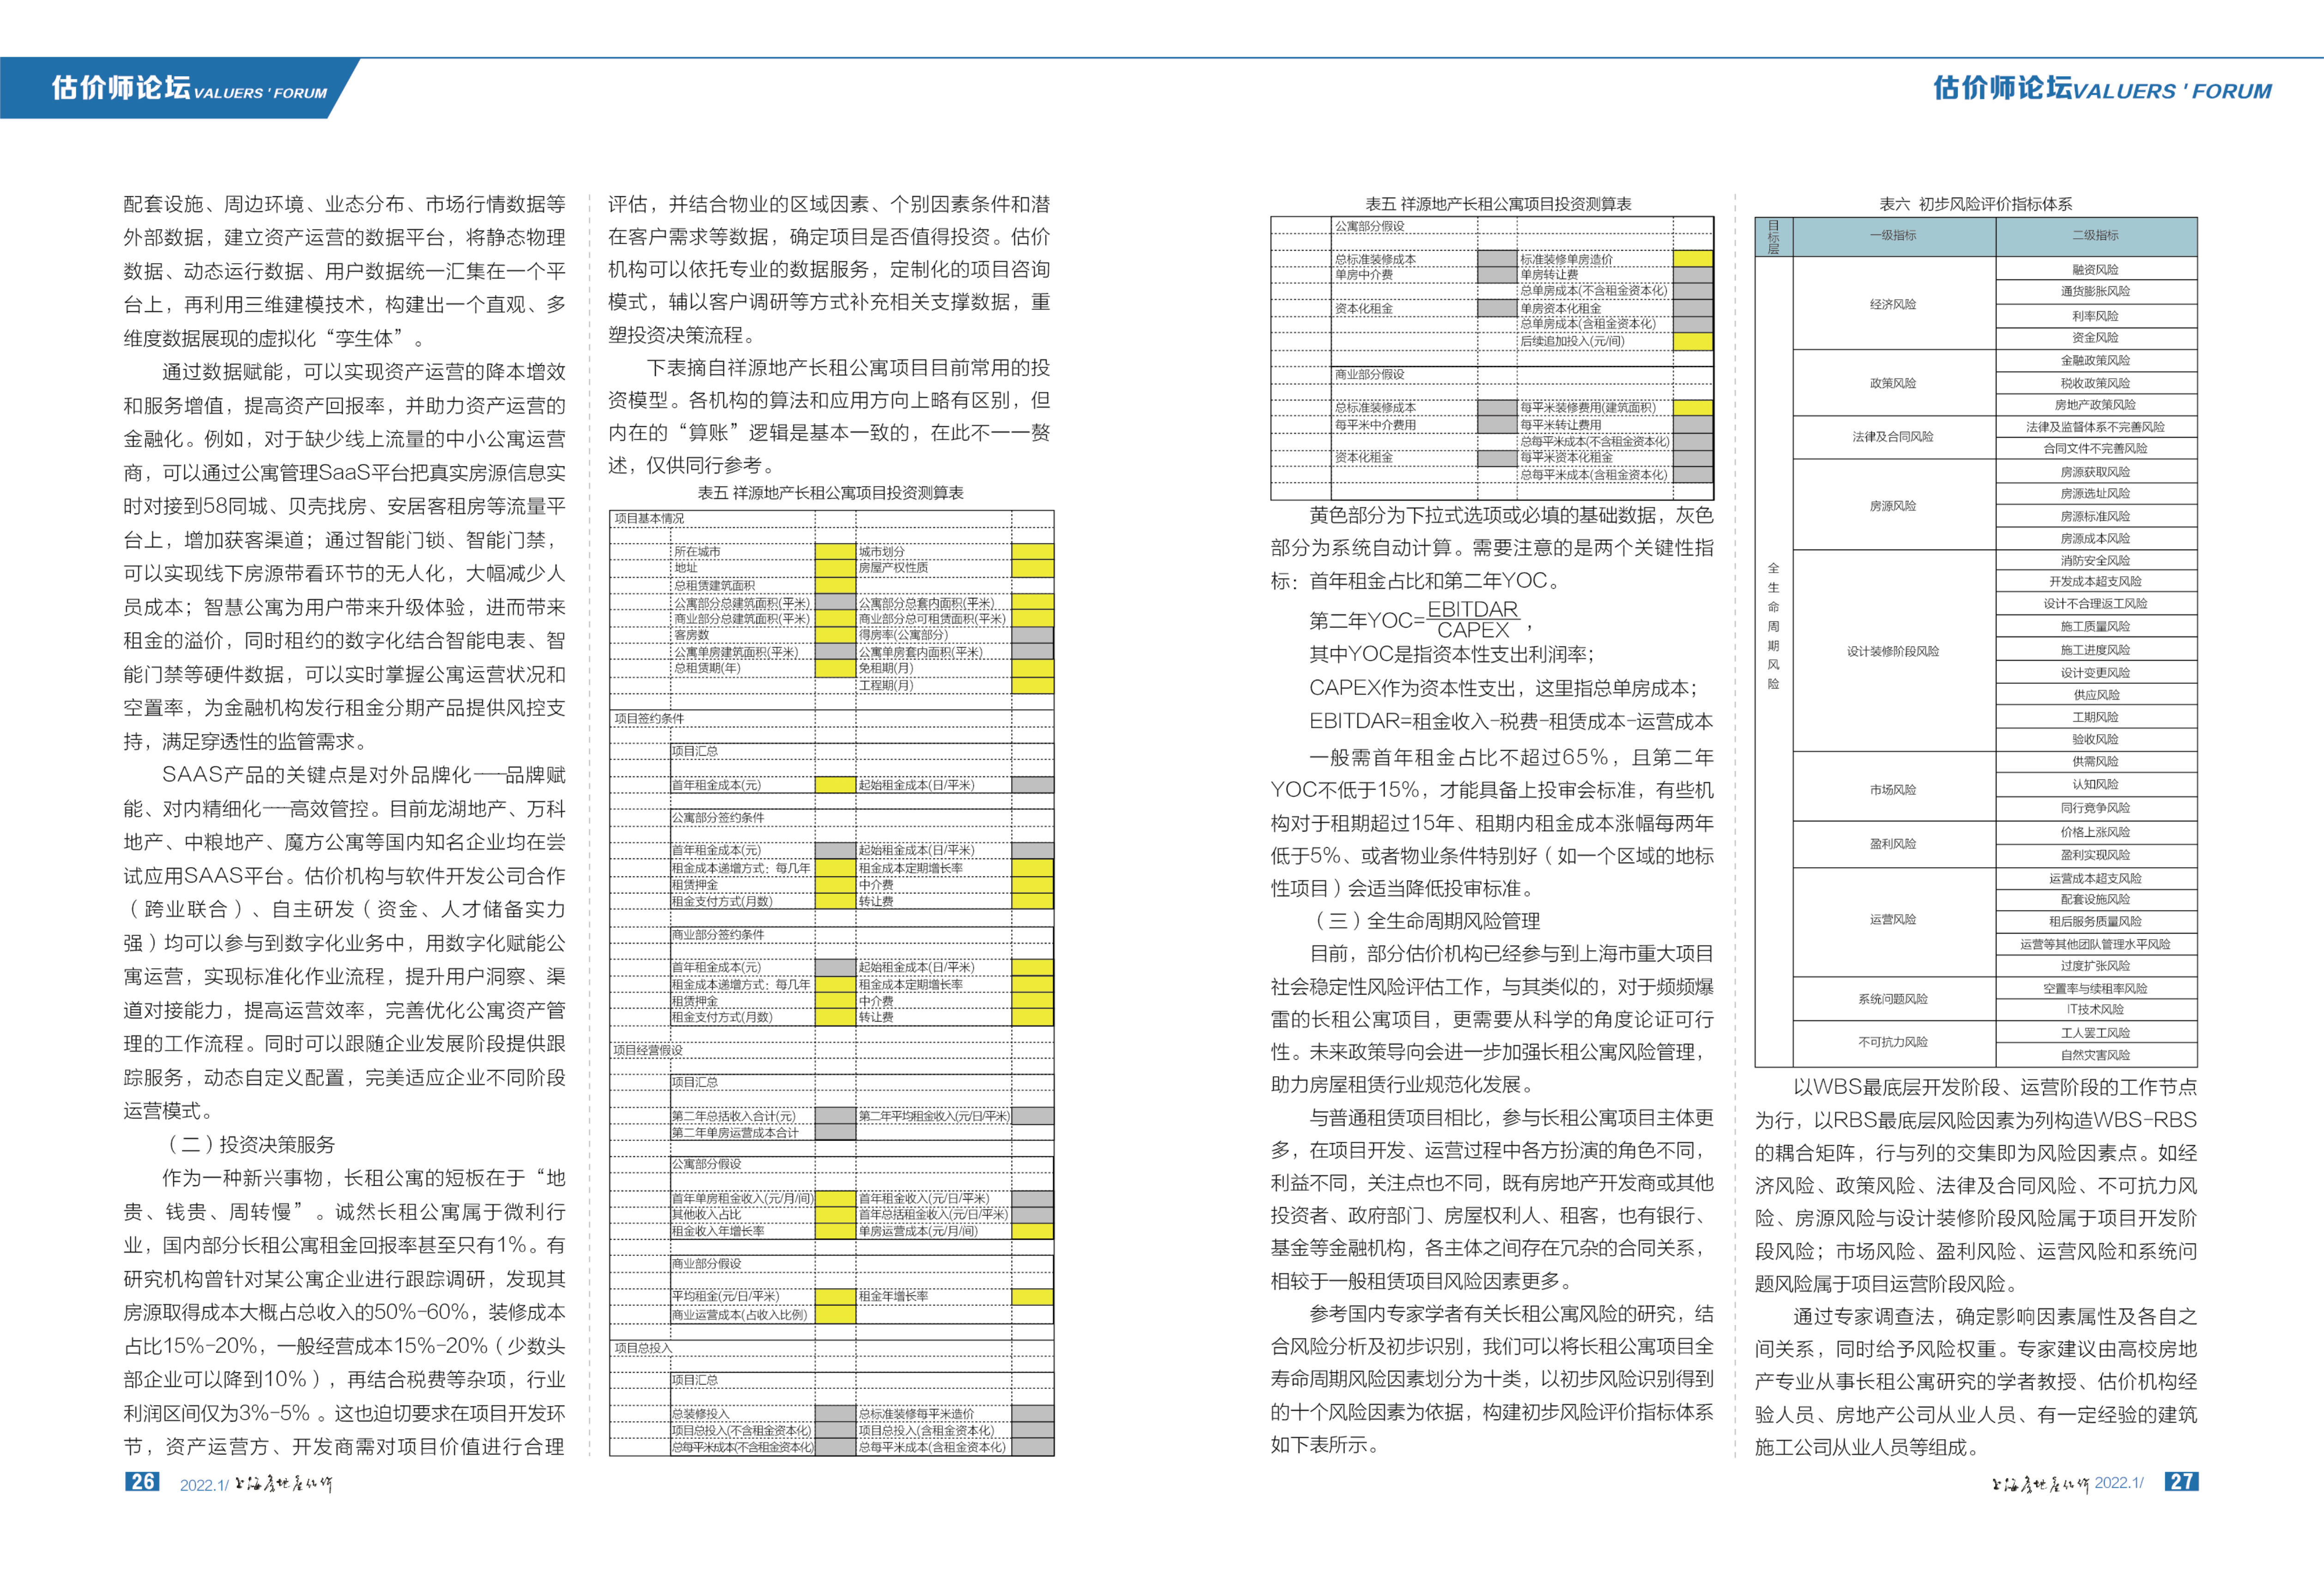This screenshot has width=2324, height=1587.
Task: Click the '标准装修单房造价' cell
Action: (x=1595, y=259)
